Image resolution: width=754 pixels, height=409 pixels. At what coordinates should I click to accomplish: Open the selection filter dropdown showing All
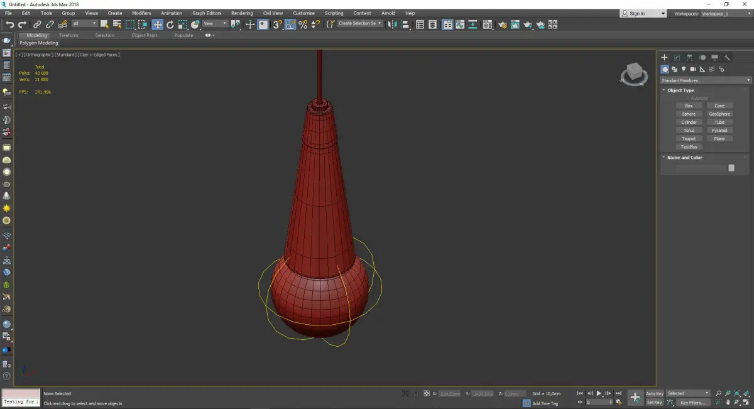(84, 24)
